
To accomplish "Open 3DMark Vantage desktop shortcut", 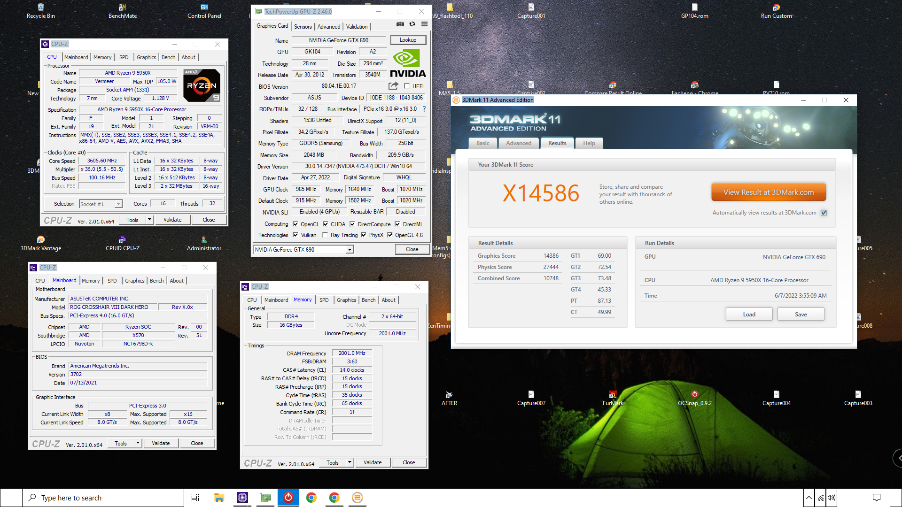I will click(41, 243).
